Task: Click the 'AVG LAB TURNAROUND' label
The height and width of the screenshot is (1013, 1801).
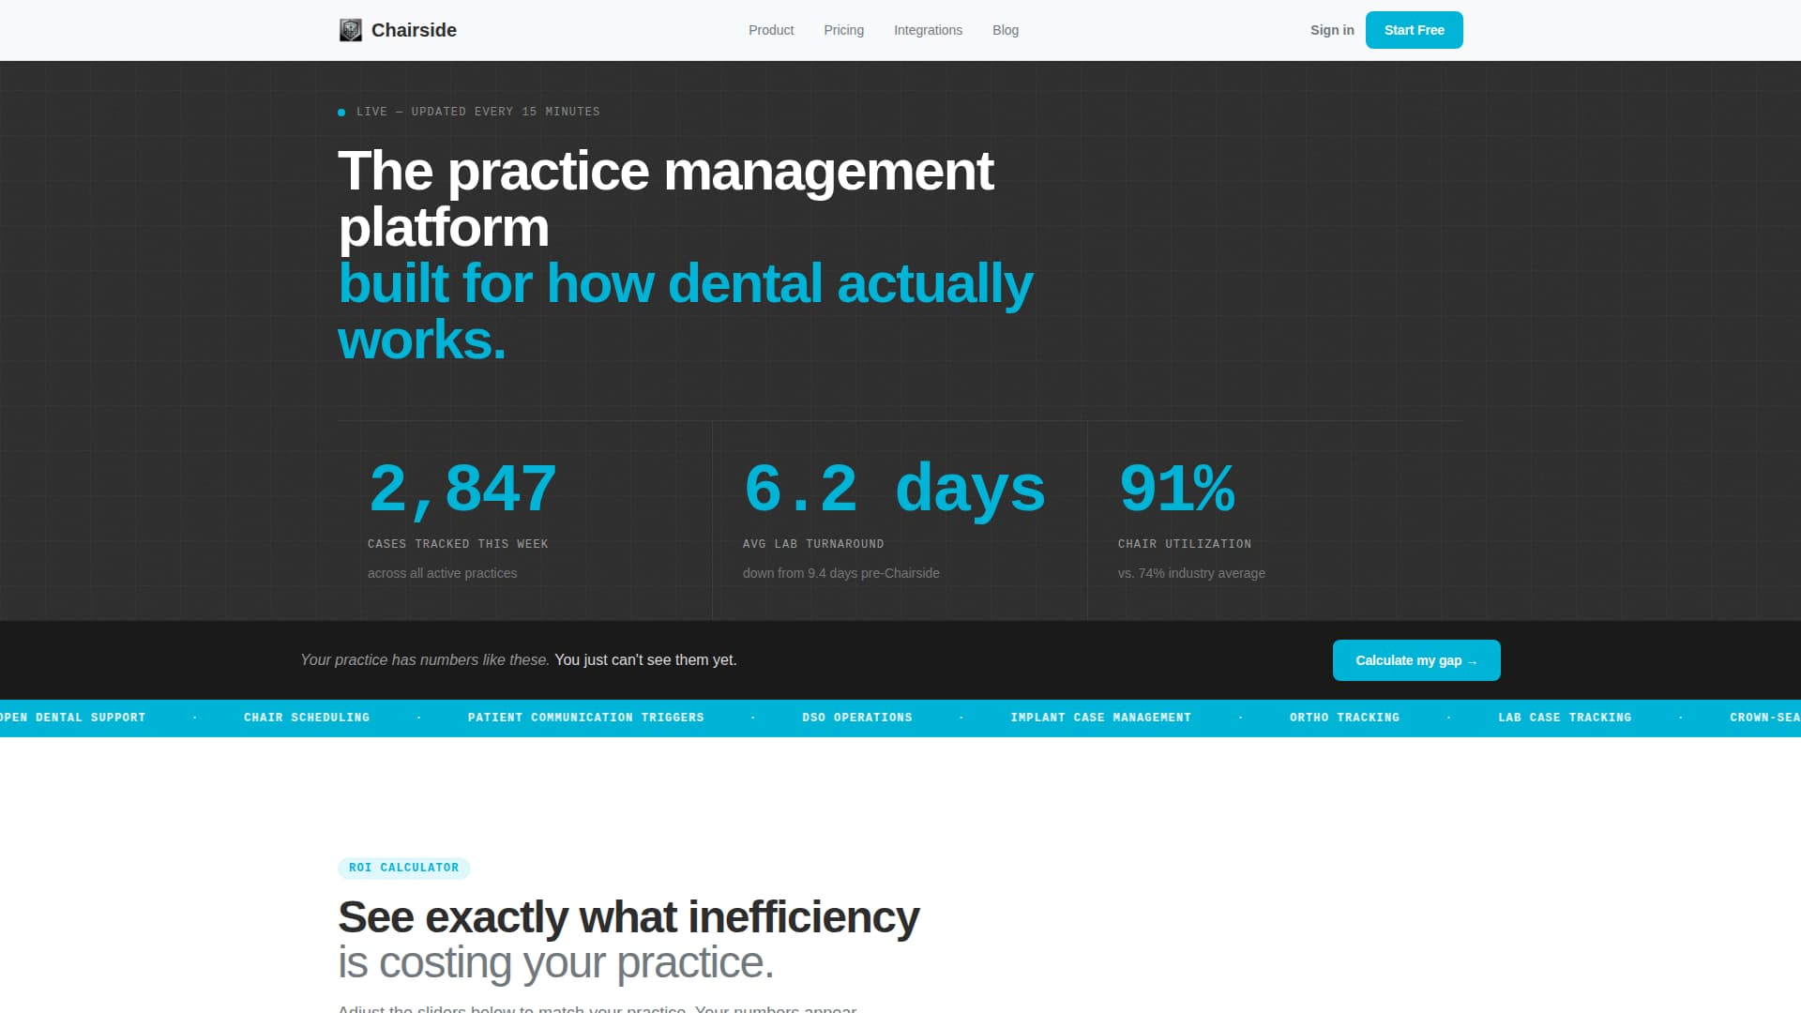Action: (x=813, y=544)
